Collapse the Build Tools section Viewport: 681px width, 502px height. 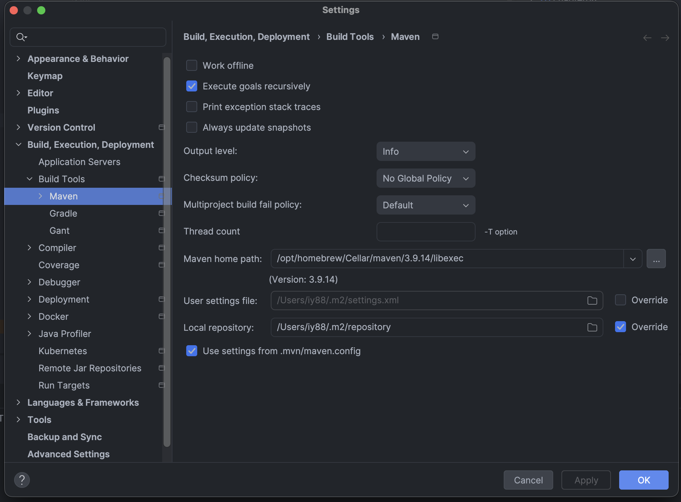click(x=29, y=179)
